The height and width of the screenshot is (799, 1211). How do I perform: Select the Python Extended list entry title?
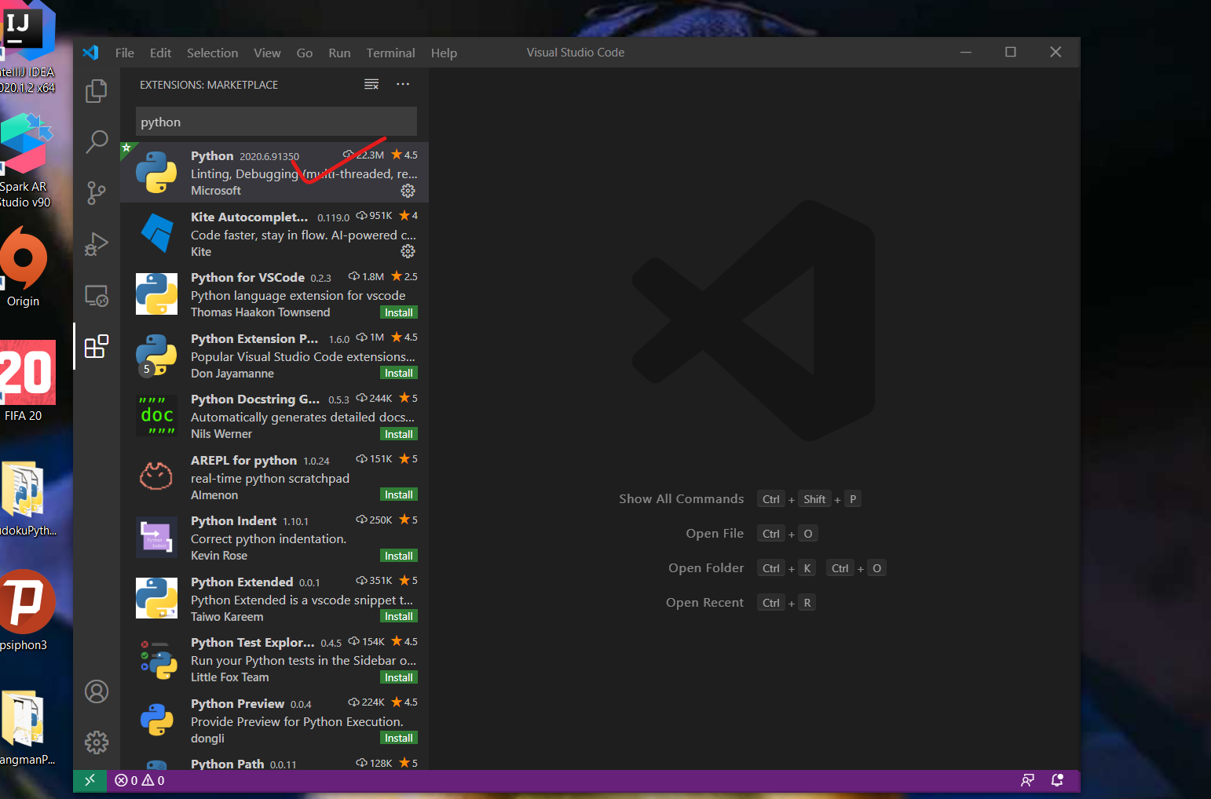[242, 582]
